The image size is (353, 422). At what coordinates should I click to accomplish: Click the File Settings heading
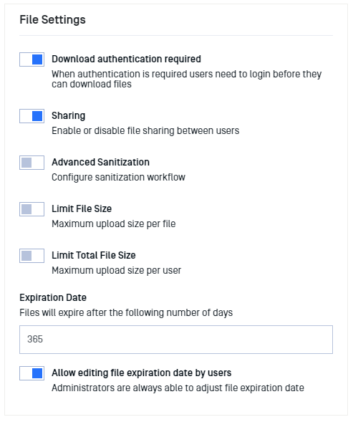(52, 19)
